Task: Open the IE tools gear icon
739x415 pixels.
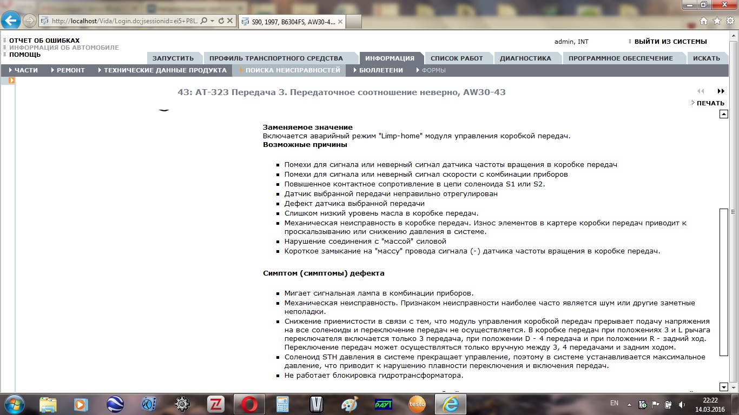Action: (729, 21)
